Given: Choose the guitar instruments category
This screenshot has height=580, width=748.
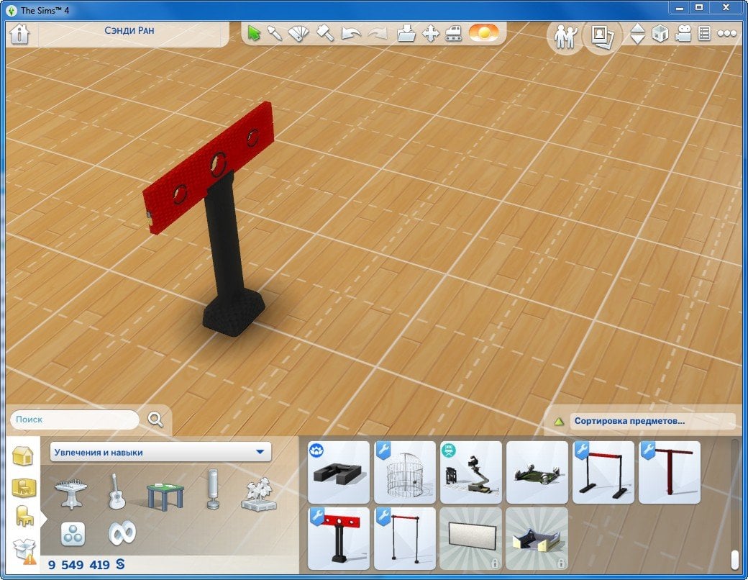Looking at the screenshot, I should (x=117, y=491).
